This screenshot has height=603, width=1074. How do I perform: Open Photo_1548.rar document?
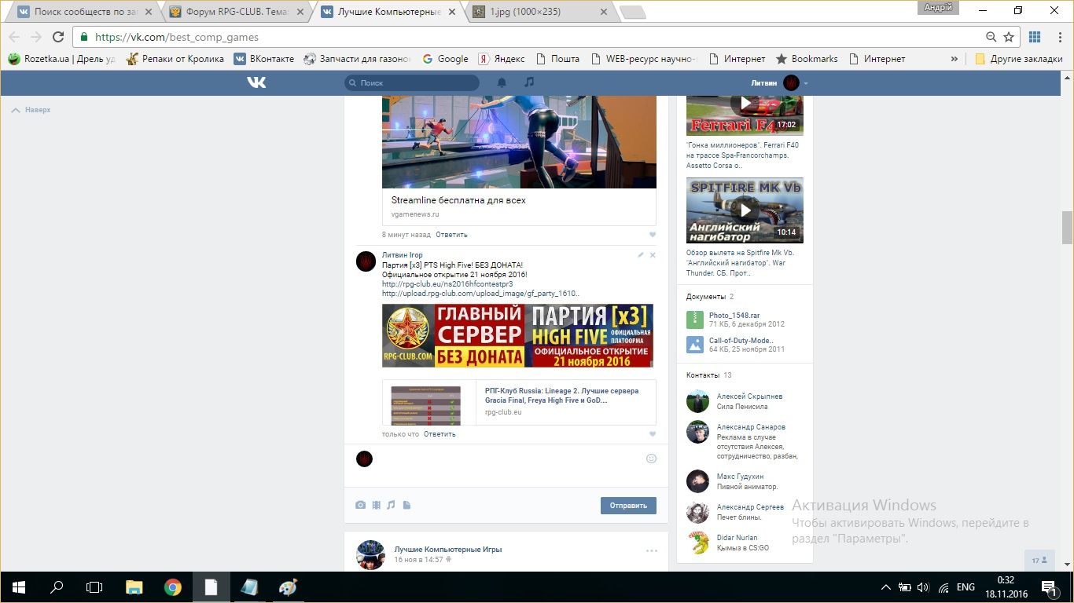[734, 316]
